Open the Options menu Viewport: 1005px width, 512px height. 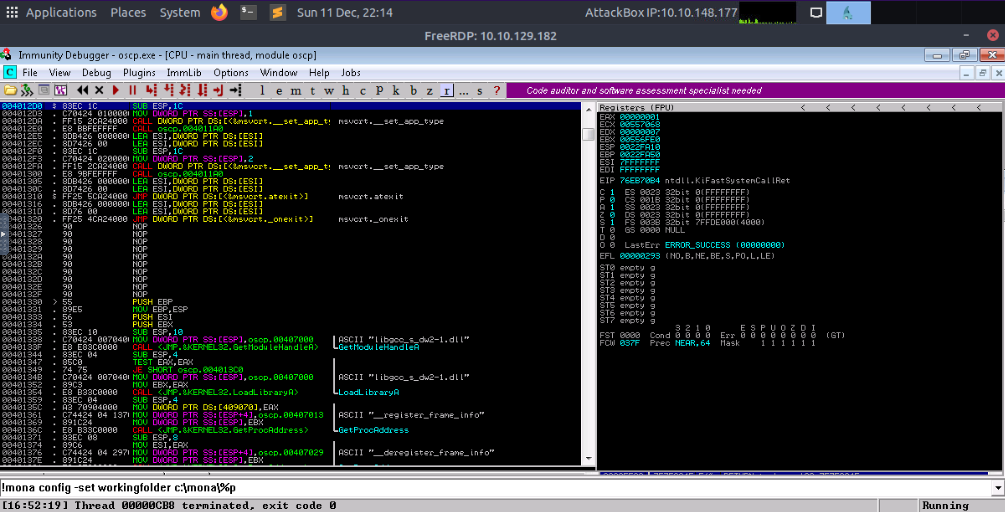pos(231,73)
